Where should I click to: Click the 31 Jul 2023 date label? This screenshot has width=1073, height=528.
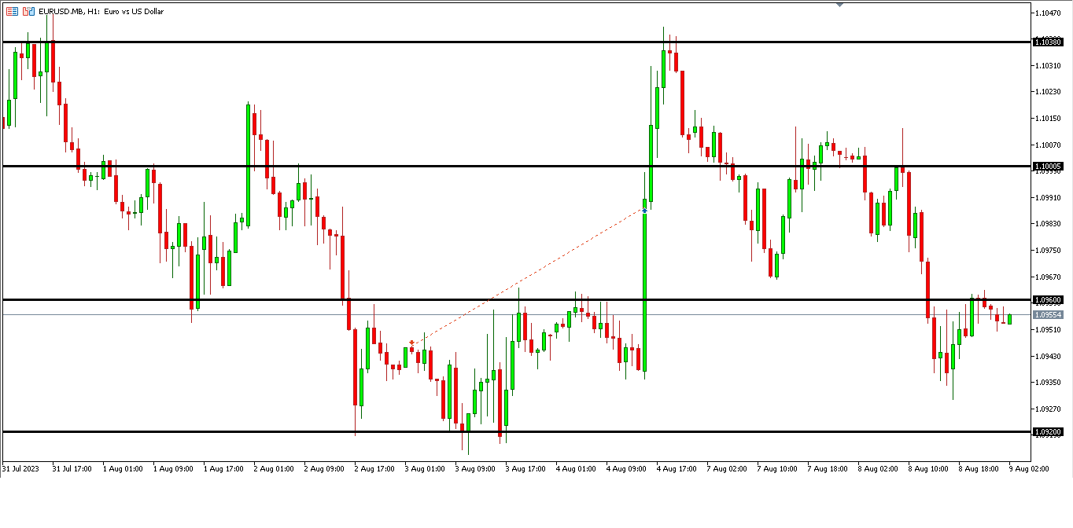(x=20, y=469)
